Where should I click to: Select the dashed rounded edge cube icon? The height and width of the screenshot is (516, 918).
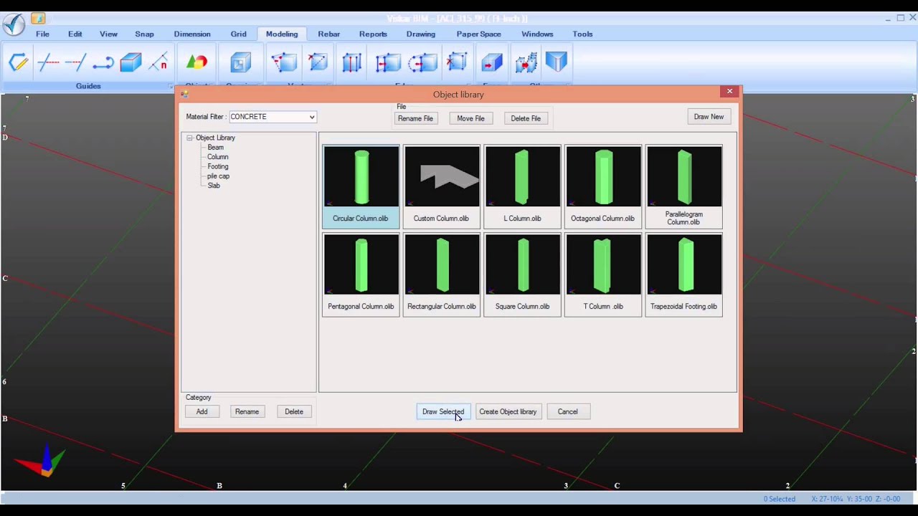click(422, 62)
